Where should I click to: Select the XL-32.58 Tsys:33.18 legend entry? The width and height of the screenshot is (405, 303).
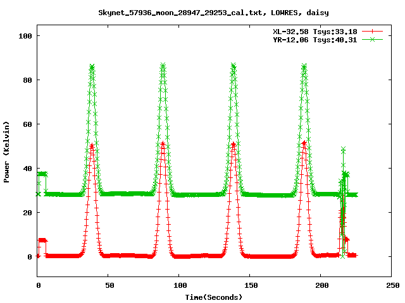coord(315,32)
